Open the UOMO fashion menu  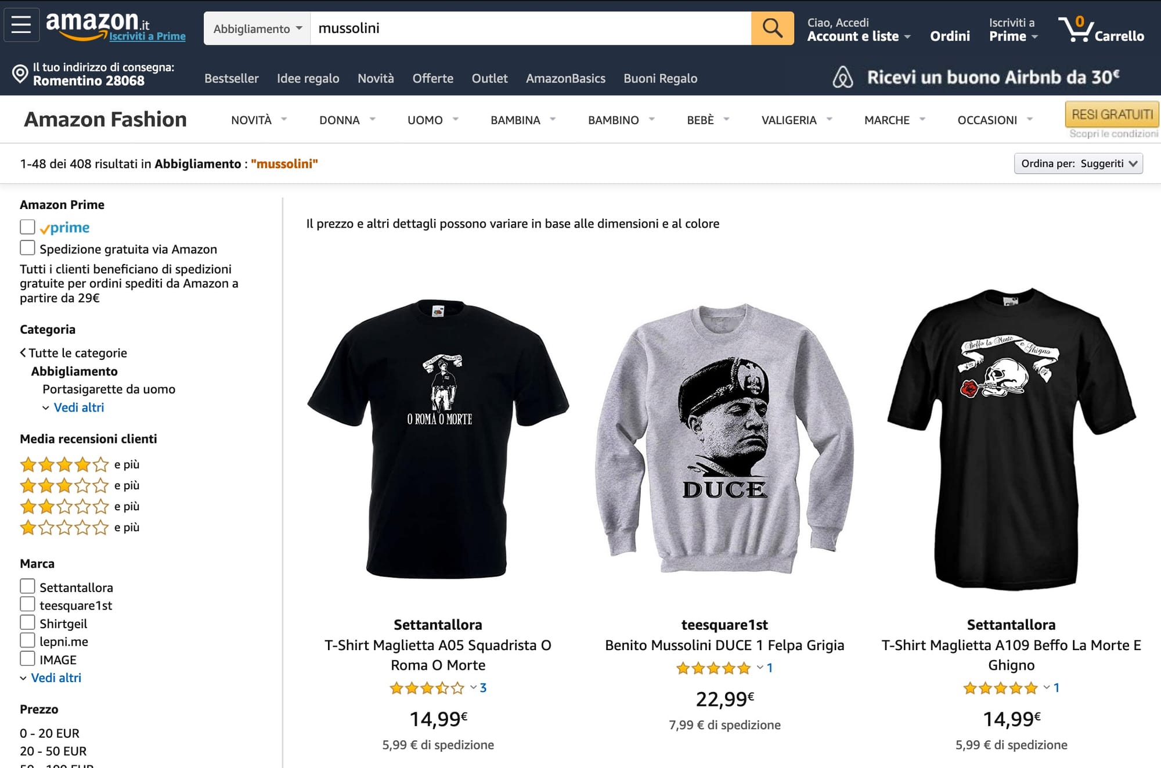point(432,120)
